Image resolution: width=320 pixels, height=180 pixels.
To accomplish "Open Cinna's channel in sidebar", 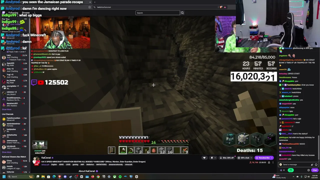I will pos(15,162).
